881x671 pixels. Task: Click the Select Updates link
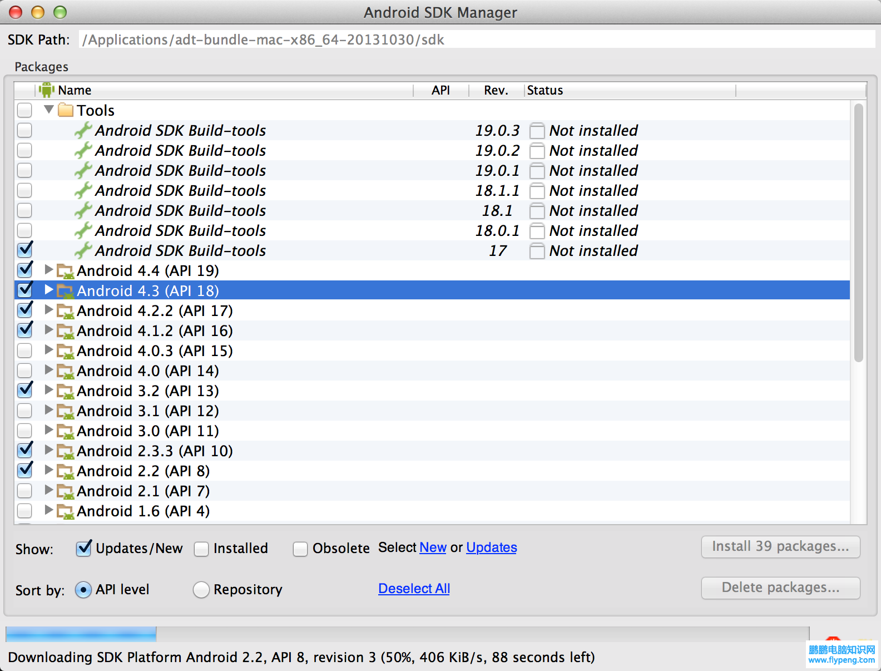coord(492,547)
